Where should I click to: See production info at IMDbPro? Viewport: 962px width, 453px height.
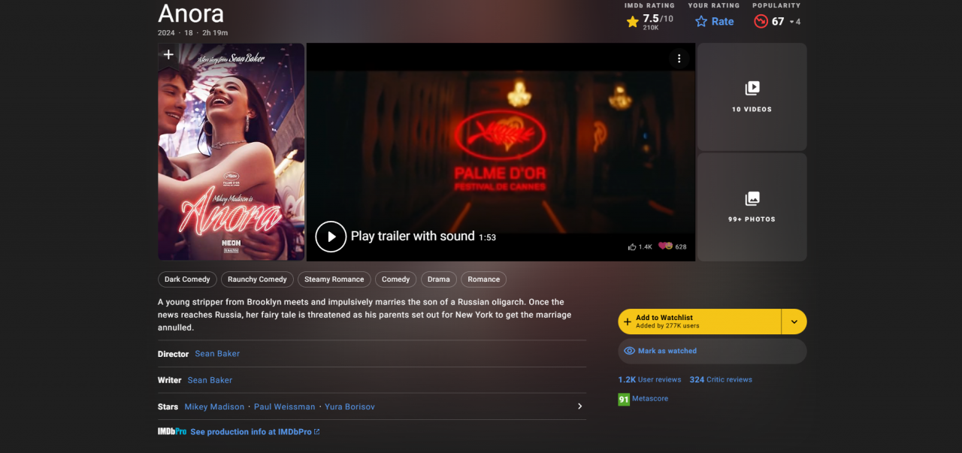(255, 432)
